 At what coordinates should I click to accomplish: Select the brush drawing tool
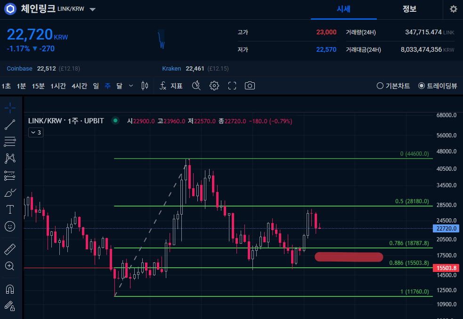tap(10, 193)
